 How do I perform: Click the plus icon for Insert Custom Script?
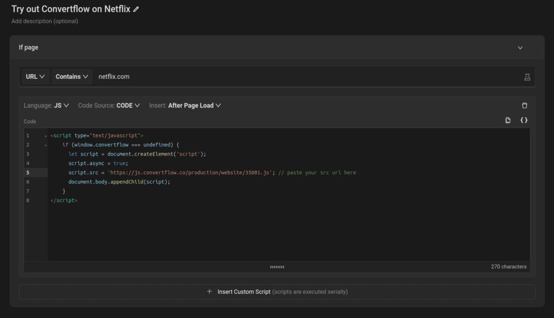[209, 291]
